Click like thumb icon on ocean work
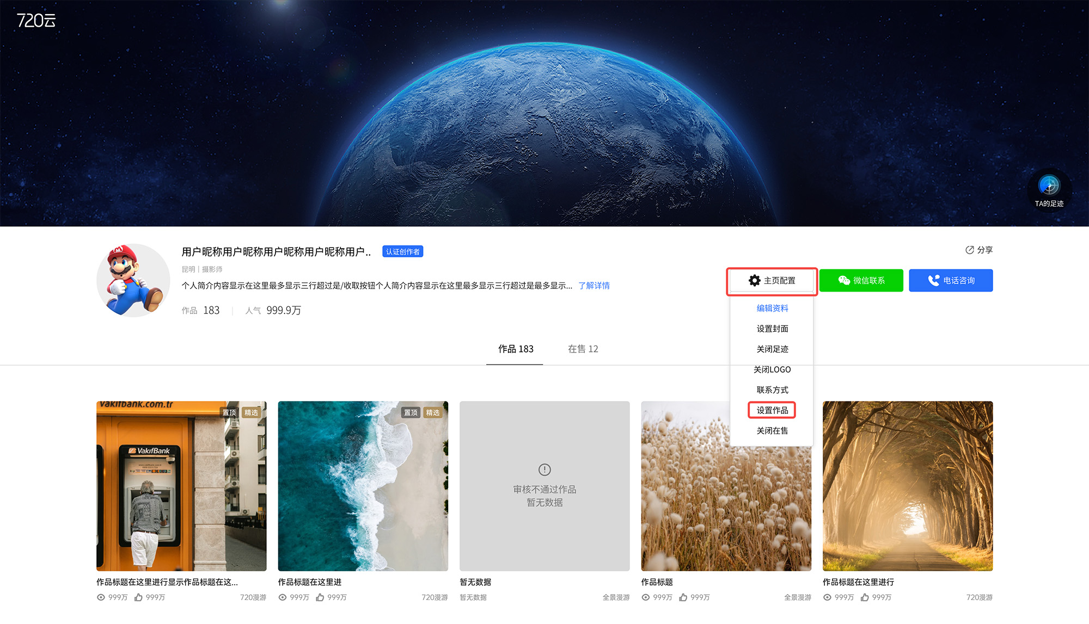The height and width of the screenshot is (624, 1089). [320, 597]
